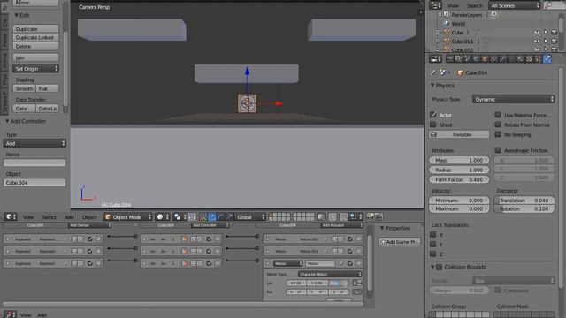Open the Modifiers wrench tab icon
Screen dimensions: 566x318
[502, 59]
